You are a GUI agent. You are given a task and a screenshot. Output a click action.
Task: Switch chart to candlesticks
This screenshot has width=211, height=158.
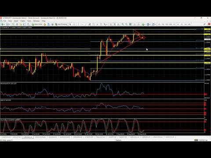(x=115, y=24)
